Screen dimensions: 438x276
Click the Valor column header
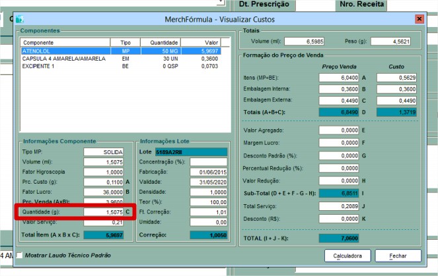pos(201,43)
